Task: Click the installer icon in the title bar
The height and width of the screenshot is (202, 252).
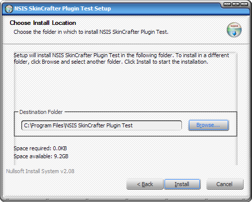Action: (x=9, y=9)
